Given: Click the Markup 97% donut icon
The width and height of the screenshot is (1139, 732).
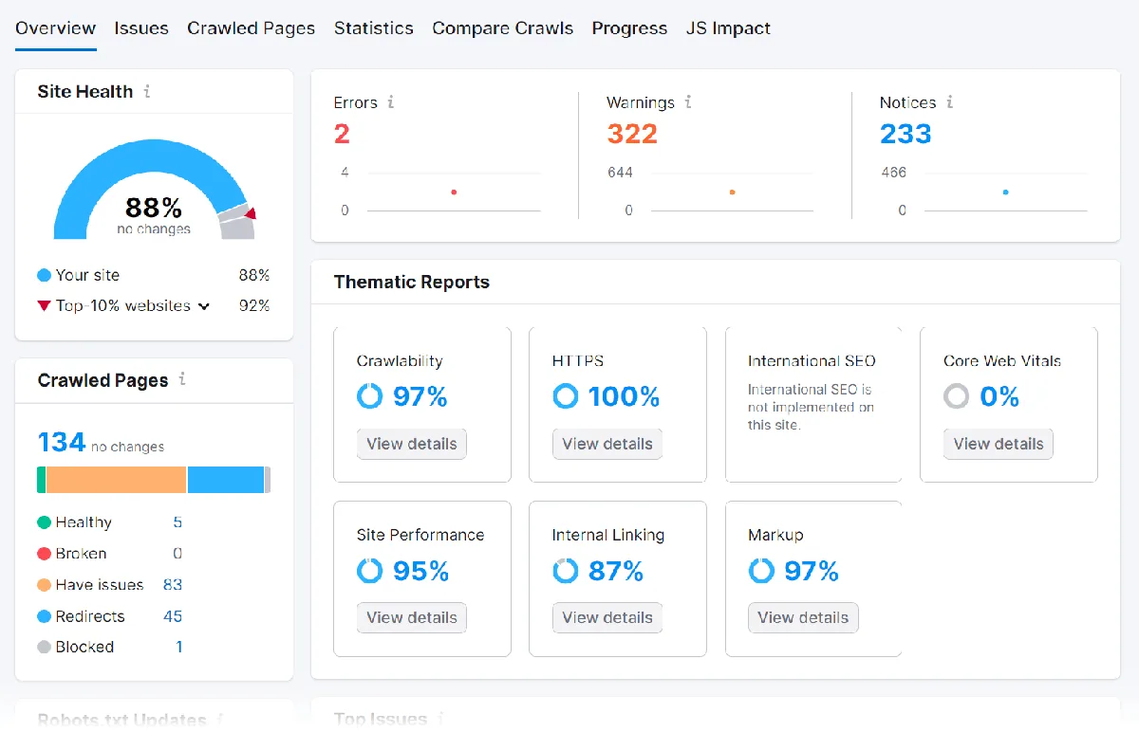Looking at the screenshot, I should pyautogui.click(x=761, y=571).
